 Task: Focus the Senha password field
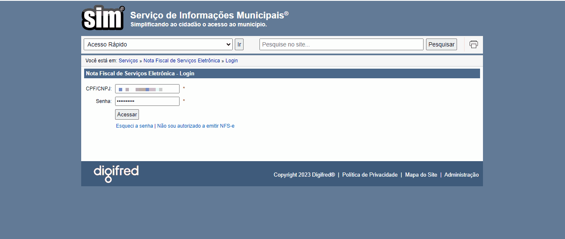pyautogui.click(x=147, y=101)
